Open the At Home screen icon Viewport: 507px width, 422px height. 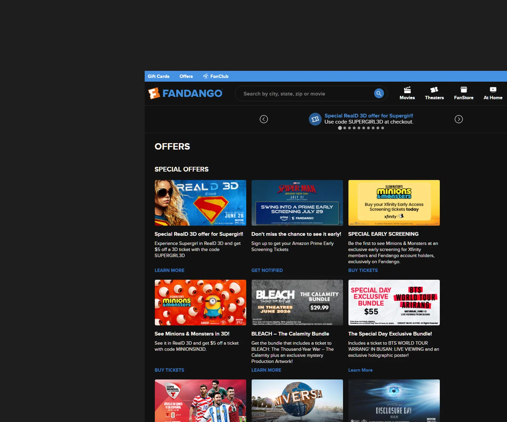point(493,90)
